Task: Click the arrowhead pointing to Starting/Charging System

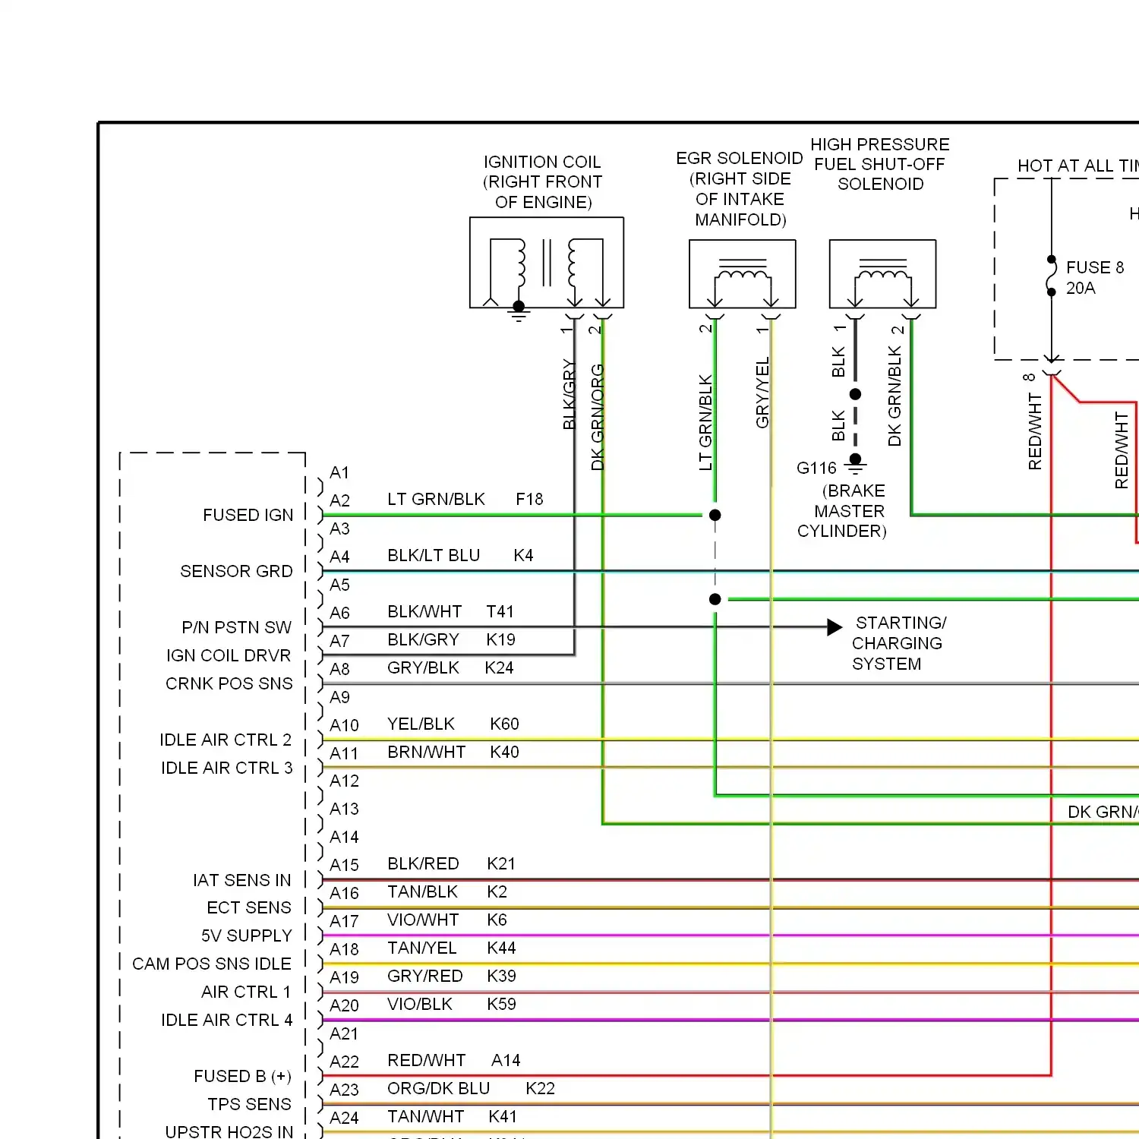Action: click(835, 627)
